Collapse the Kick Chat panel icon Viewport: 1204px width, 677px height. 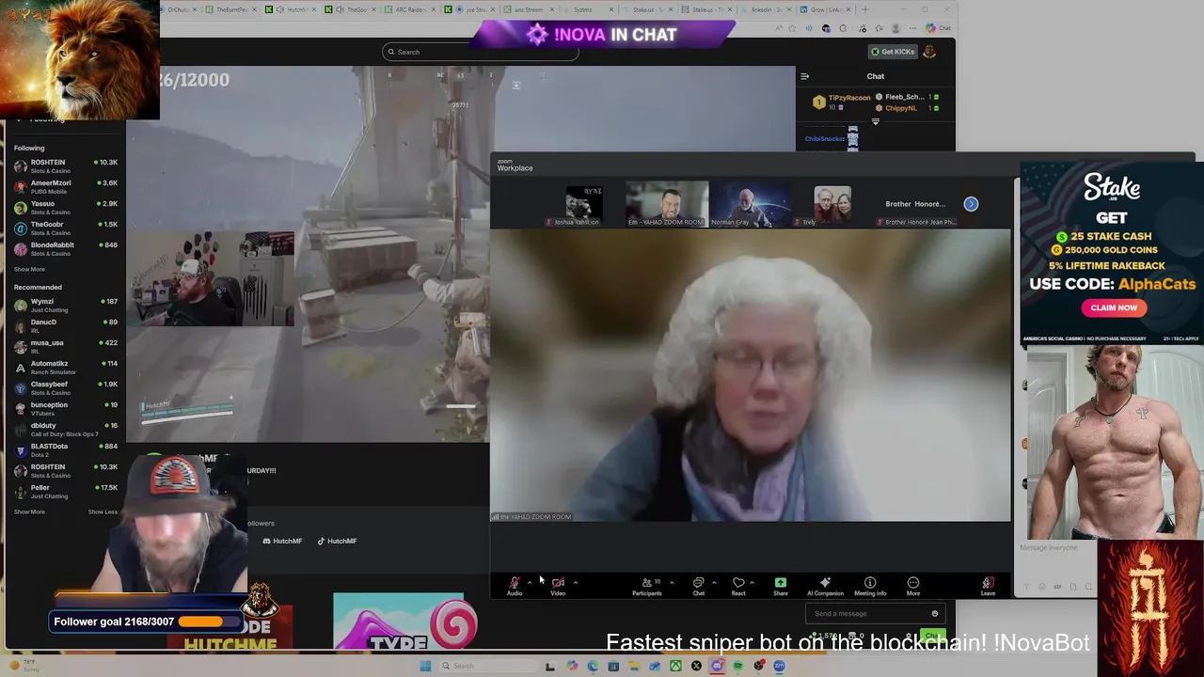(x=804, y=76)
